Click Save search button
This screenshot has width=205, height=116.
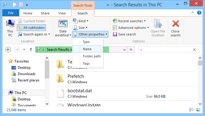pos(125,35)
